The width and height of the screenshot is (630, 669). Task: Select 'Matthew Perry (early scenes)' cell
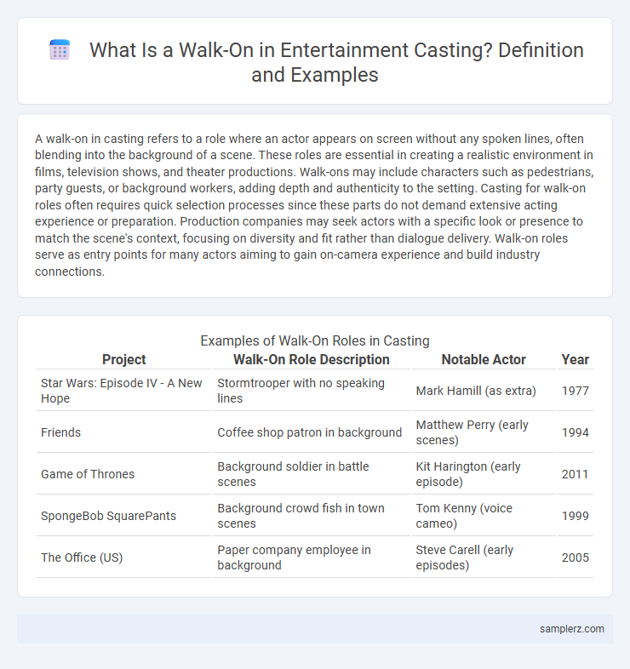(484, 432)
